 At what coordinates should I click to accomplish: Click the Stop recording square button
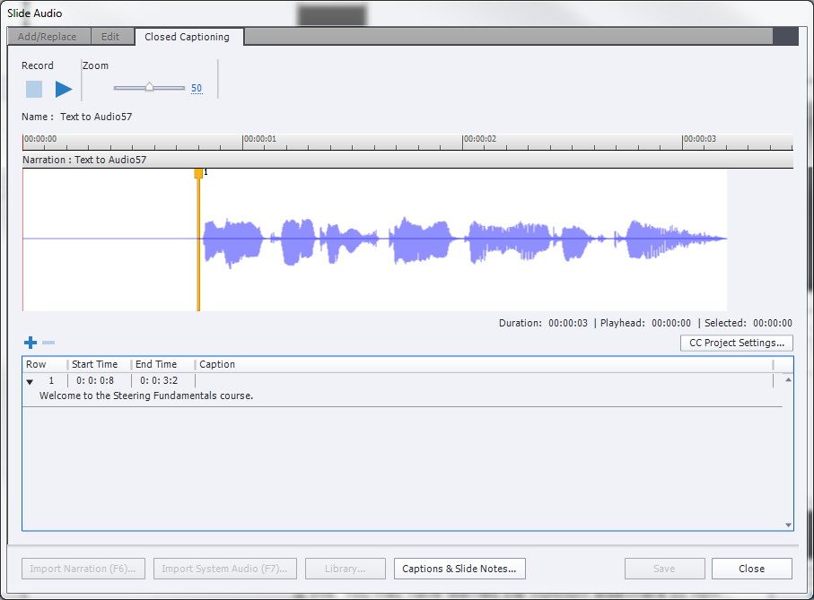tap(34, 89)
